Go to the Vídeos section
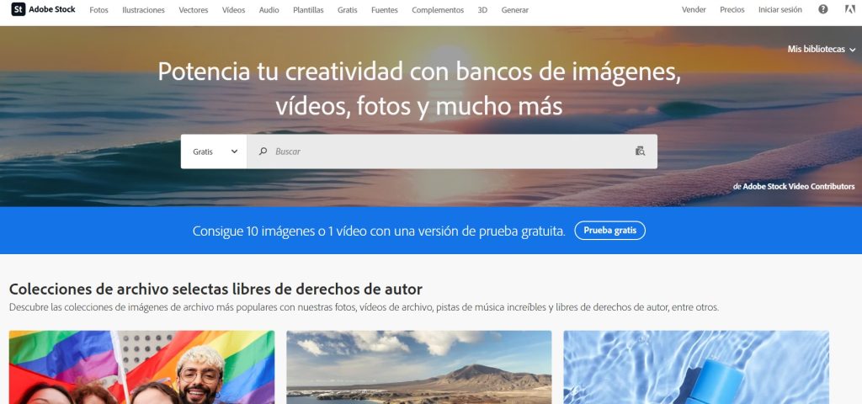This screenshot has height=404, width=862. click(x=234, y=10)
